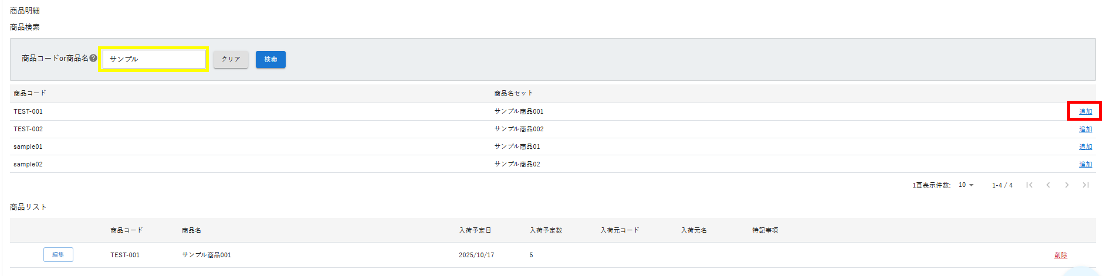1103x276 pixels.
Task: Click the 入荷予定数 column header
Action: (546, 230)
